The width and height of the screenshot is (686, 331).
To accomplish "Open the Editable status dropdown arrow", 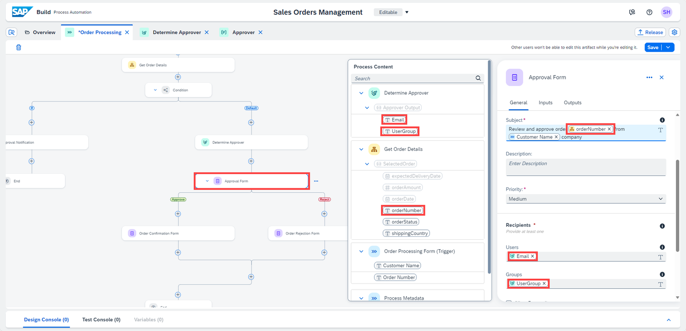I will click(407, 12).
